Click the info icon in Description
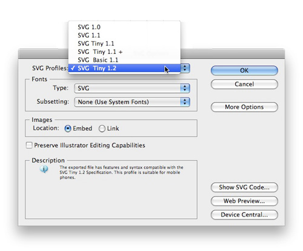Viewport: 303px width, 251px height. point(44,169)
